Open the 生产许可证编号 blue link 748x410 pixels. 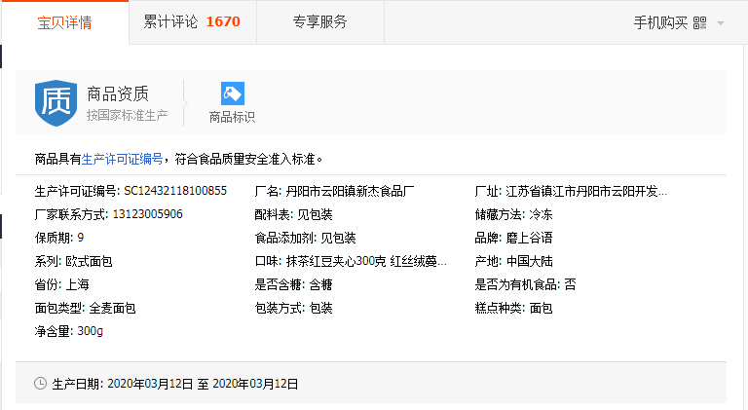click(x=122, y=160)
